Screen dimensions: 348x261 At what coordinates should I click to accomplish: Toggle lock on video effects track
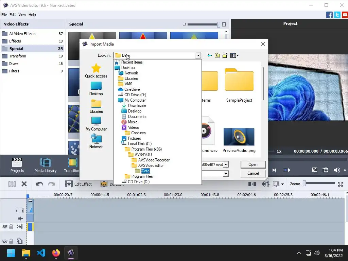tap(11, 227)
